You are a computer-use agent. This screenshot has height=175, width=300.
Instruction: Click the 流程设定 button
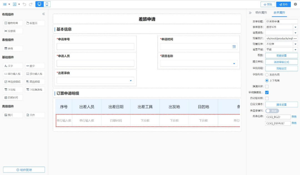[x=281, y=68]
